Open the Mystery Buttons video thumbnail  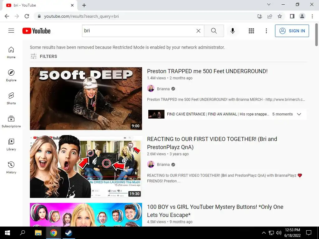(86, 215)
